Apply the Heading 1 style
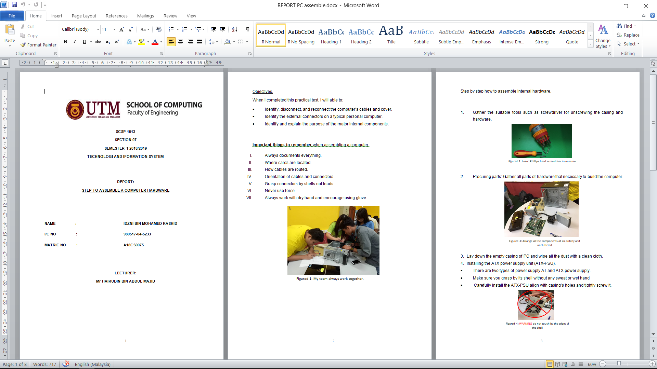Viewport: 657px width, 369px height. click(331, 36)
